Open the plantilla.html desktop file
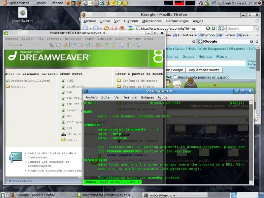The image size is (264, 198). [x=23, y=15]
